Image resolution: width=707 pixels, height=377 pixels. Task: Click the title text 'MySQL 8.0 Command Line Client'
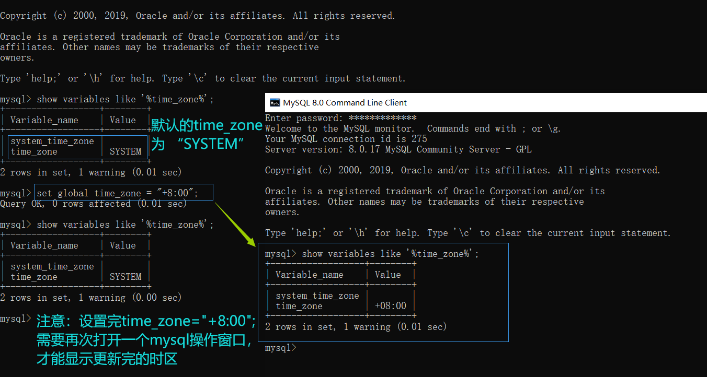pos(345,102)
